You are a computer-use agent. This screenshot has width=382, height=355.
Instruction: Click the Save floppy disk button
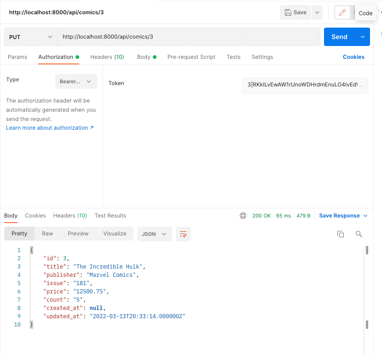point(295,12)
